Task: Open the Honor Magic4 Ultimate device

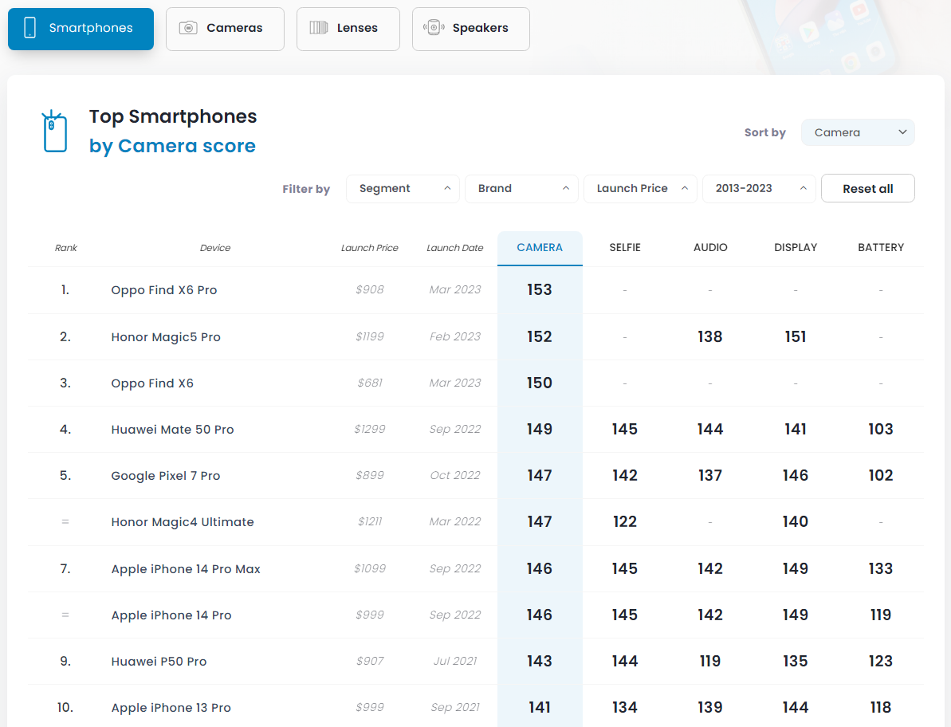Action: pos(183,522)
